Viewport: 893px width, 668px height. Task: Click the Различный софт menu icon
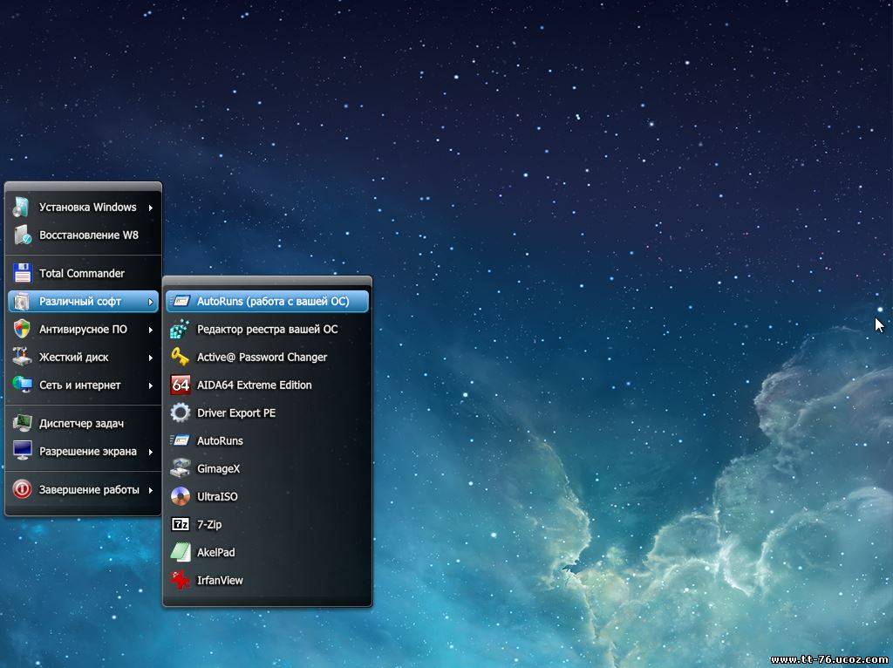pos(22,301)
